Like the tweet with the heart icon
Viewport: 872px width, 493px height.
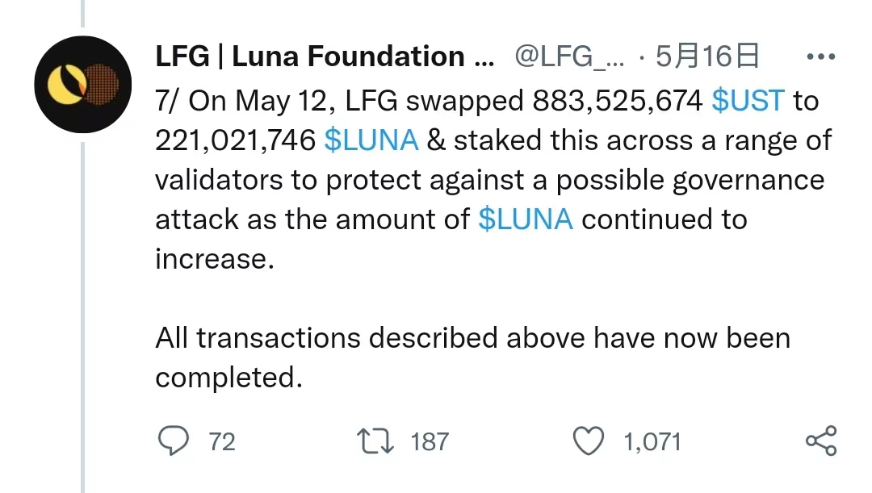(589, 441)
